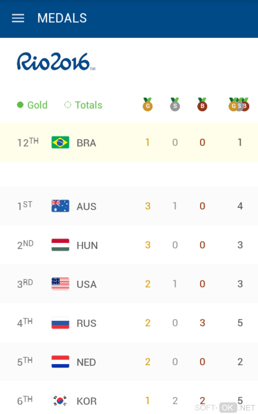Tap the Brazil flag icon
This screenshot has height=414, width=258.
60,142
